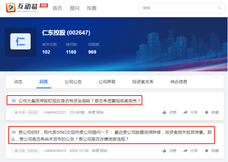Image resolution: width=228 pixels, height=162 pixels.
Task: Click 收藏 label on cninfo636414 question
Action: point(215,151)
